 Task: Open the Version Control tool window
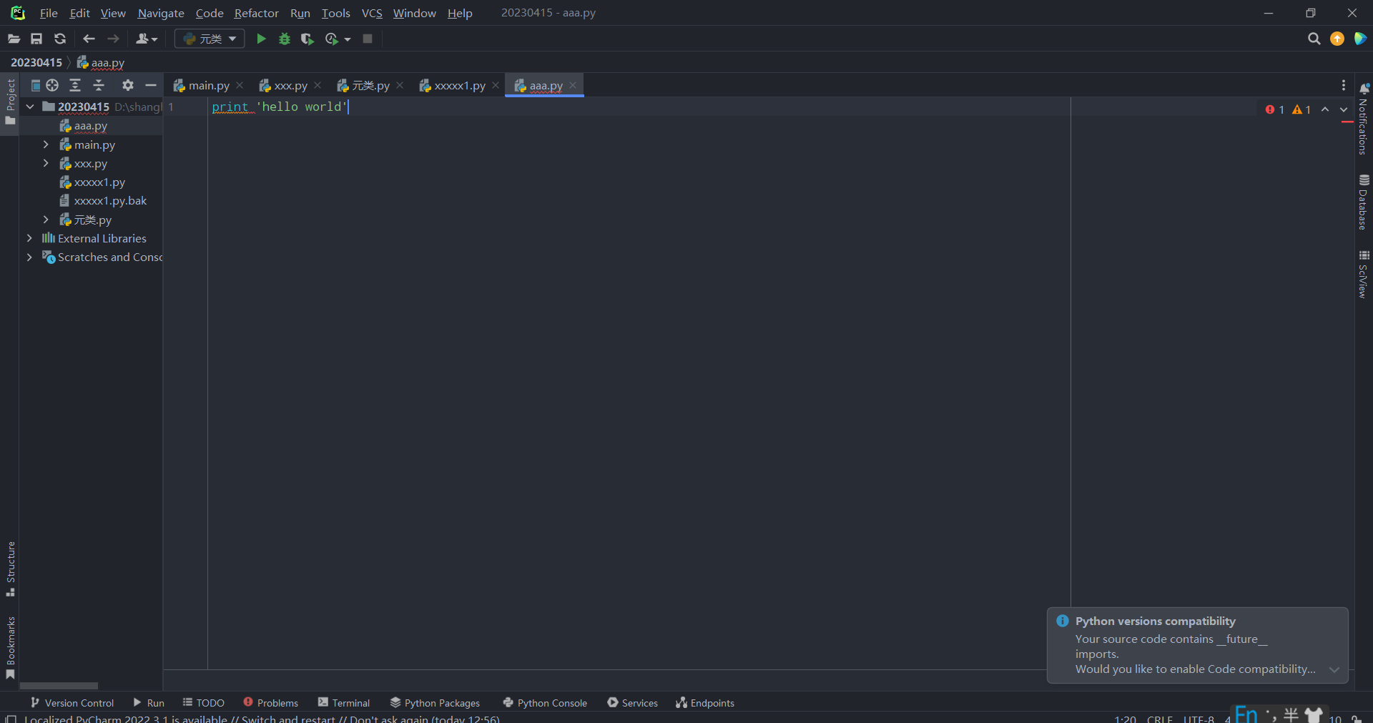(x=72, y=703)
